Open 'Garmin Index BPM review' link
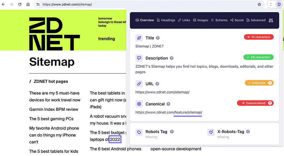Image resolution: width=284 pixels, height=156 pixels. [54, 109]
